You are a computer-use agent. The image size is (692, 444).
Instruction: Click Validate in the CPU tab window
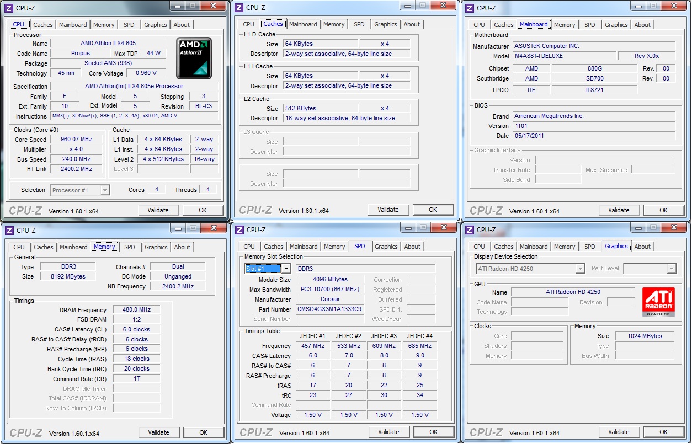[158, 210]
